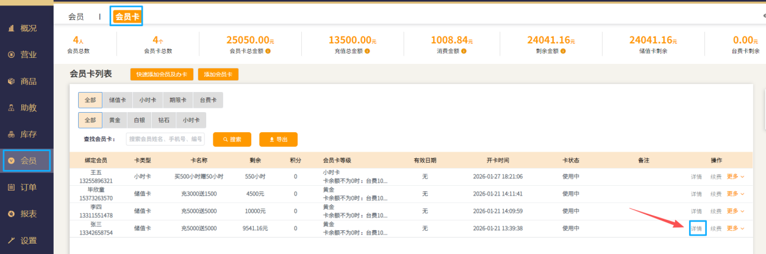766x254 pixels.
Task: Filter card type by 期限卡
Action: tap(177, 100)
